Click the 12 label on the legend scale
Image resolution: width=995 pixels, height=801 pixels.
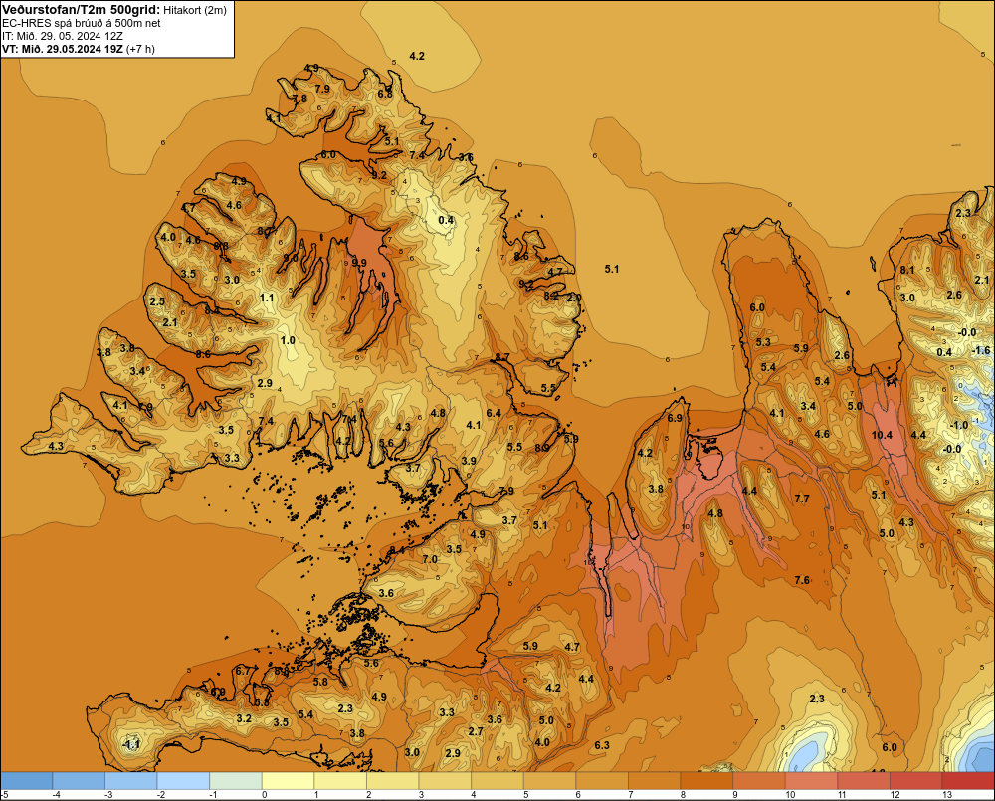point(895,795)
